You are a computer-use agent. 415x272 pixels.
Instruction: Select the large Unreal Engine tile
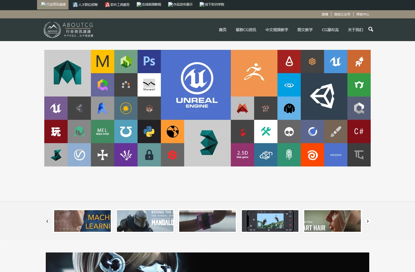196,85
